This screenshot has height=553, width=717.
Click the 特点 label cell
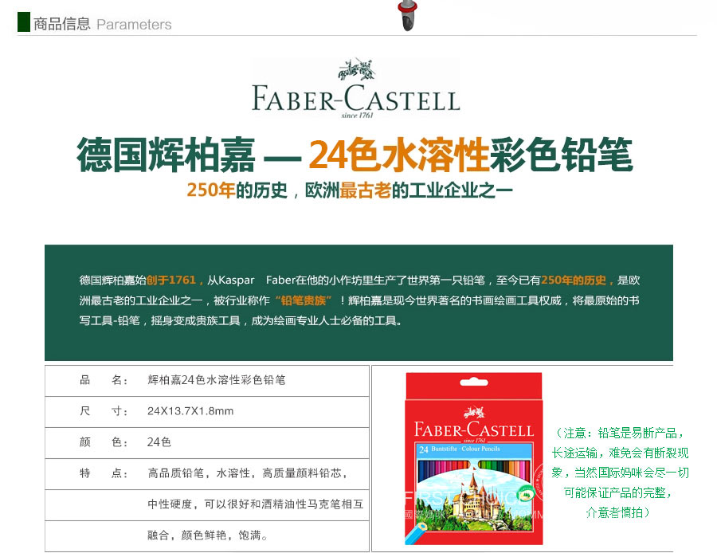(104, 473)
